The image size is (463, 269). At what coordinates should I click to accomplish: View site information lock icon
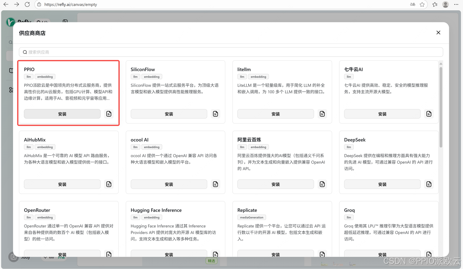coord(39,5)
